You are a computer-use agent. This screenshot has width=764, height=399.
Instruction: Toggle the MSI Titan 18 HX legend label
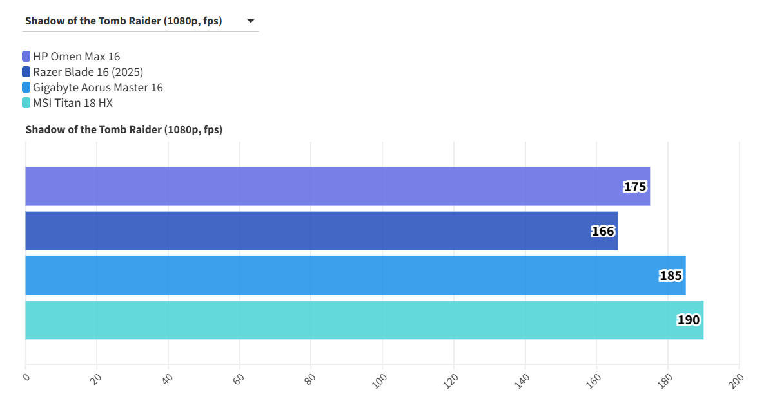pyautogui.click(x=73, y=103)
